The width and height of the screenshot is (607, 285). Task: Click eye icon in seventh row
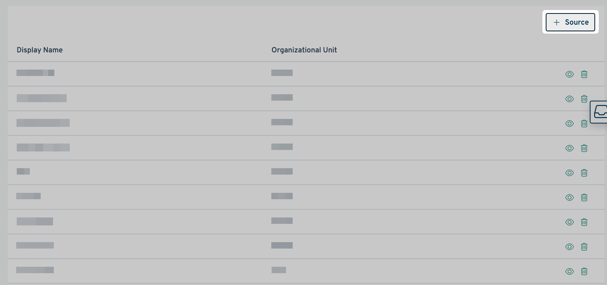pos(569,222)
